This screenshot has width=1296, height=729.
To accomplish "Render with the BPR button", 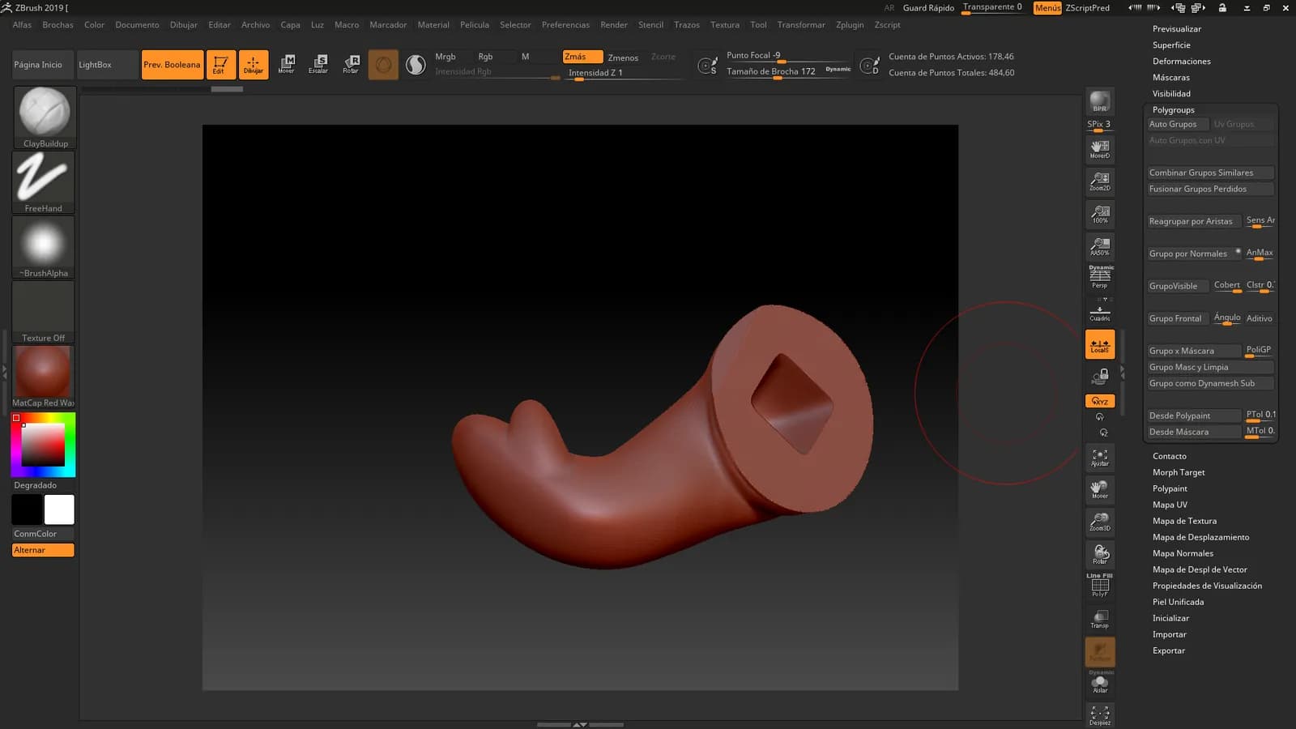I will 1100,101.
